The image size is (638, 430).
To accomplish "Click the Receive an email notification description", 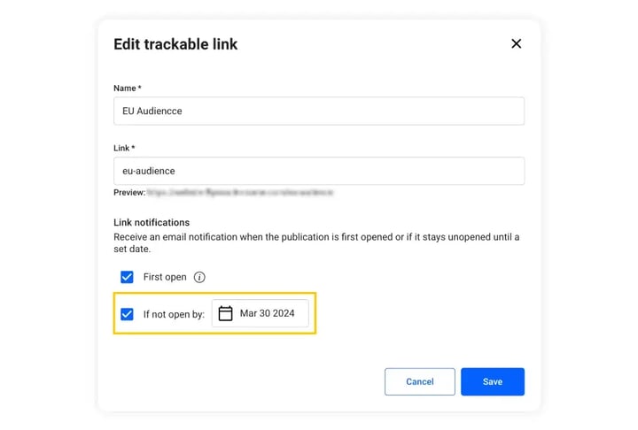I will pos(316,242).
